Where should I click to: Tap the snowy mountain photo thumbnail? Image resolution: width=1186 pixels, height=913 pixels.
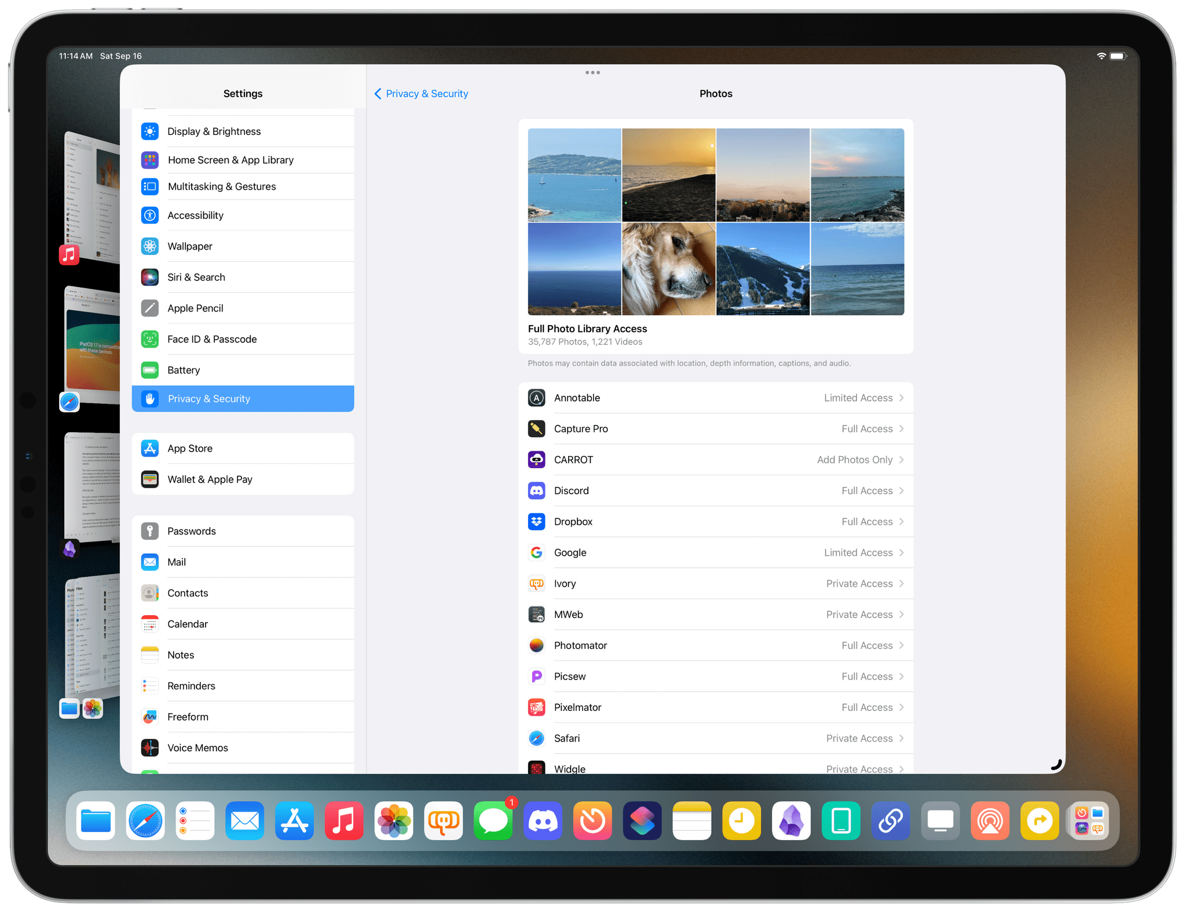[763, 269]
